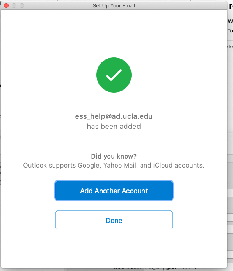This screenshot has height=271, width=233.
Task: Finish setup with the Done button
Action: point(114,220)
